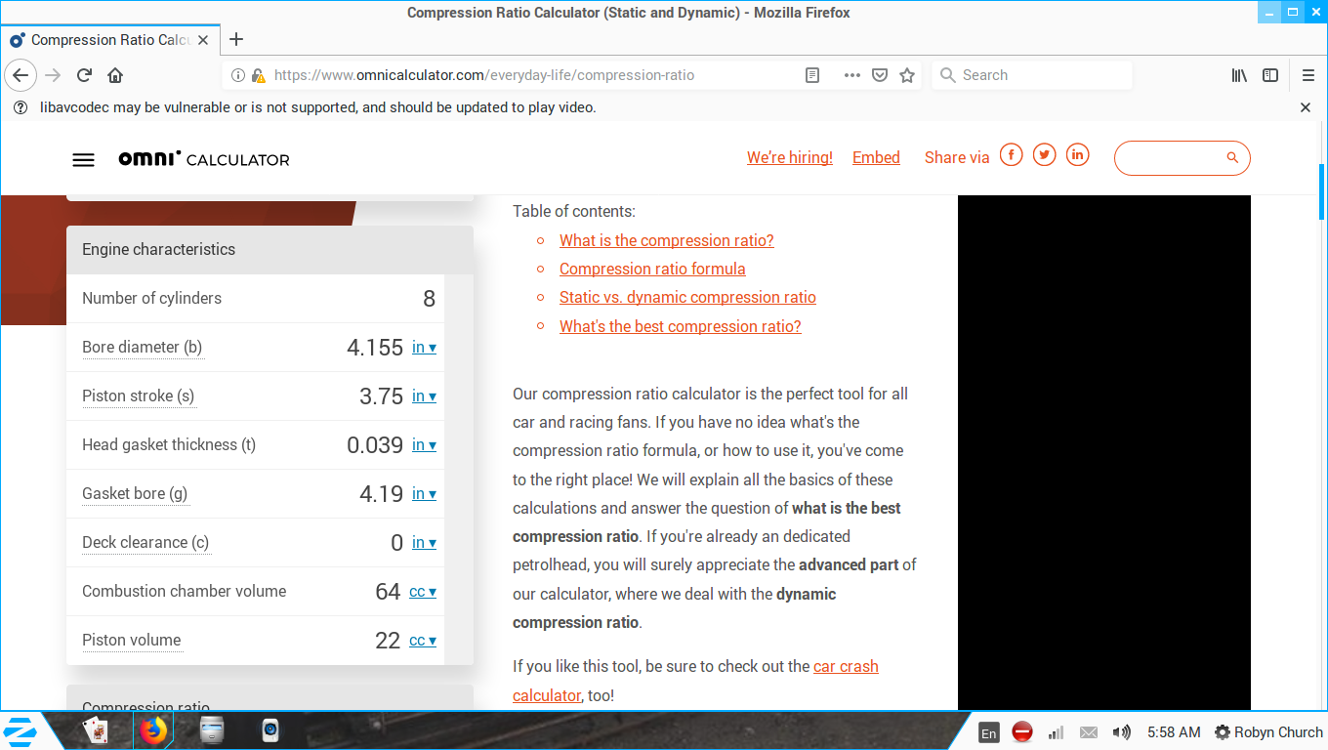This screenshot has height=750, width=1328.
Task: Open the Firefox Library
Action: click(1239, 75)
